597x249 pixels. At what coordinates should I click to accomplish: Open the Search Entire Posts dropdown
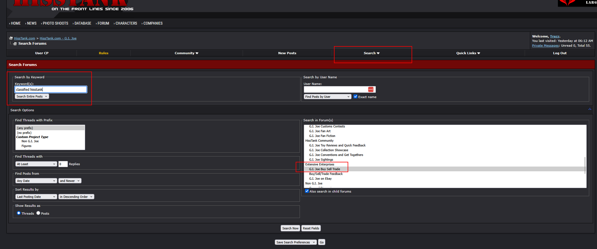coord(32,96)
